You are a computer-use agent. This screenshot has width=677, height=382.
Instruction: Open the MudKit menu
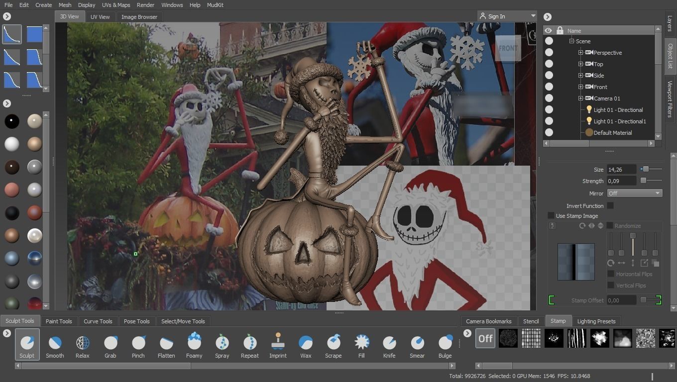215,5
